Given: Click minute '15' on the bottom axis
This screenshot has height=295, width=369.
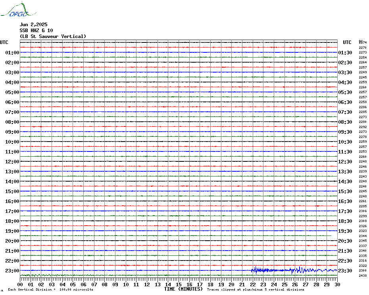Looking at the screenshot, I should (x=179, y=284).
